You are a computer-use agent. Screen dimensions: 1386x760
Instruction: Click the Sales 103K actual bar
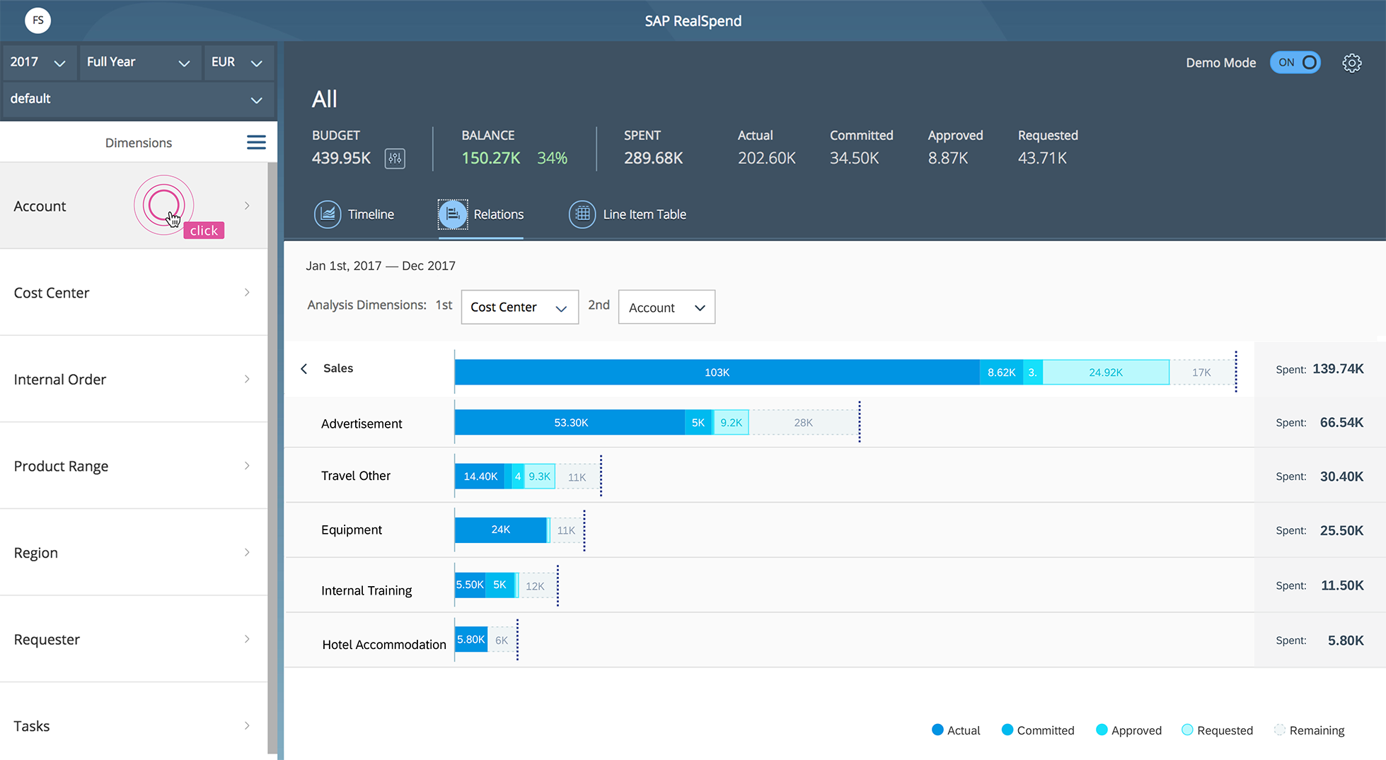(717, 372)
